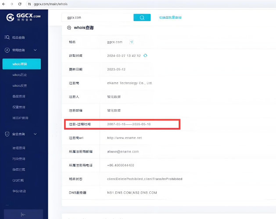Select the active whois查询 menu item

22,64
